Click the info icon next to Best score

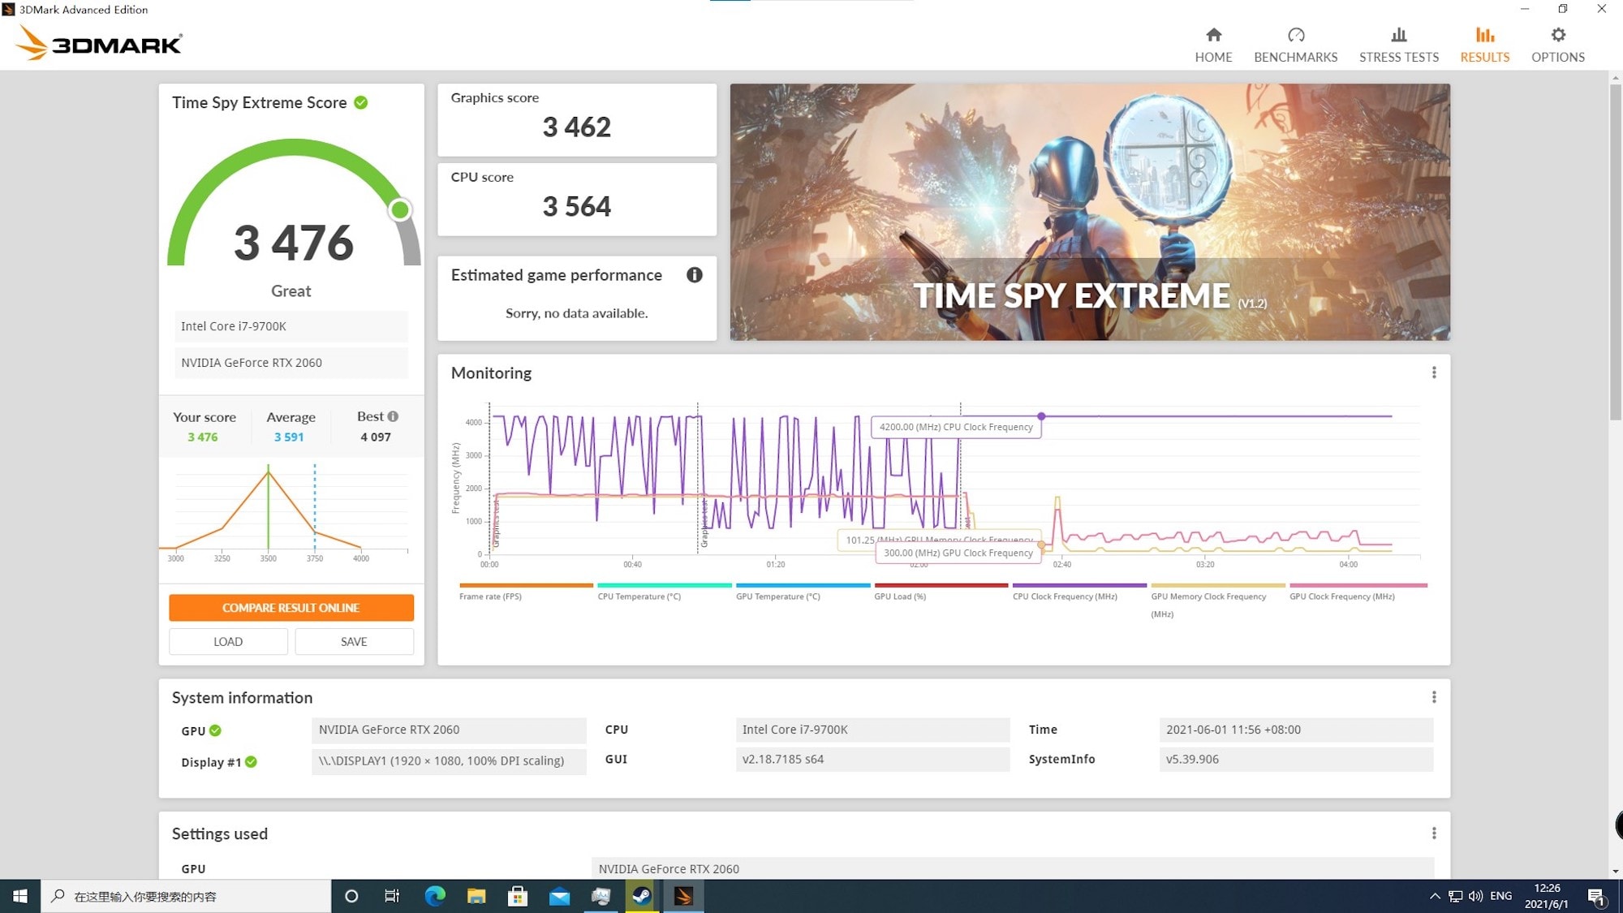click(x=393, y=416)
